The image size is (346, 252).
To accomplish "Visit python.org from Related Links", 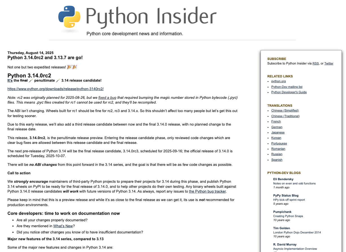I will point(278,81).
